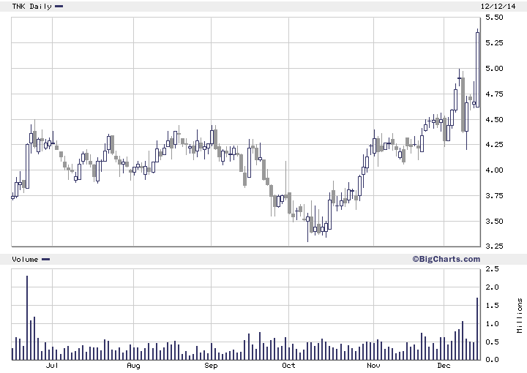Click the 3.25 price axis label
The image size is (527, 373).
click(494, 246)
